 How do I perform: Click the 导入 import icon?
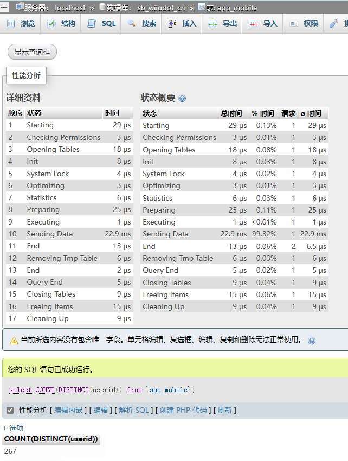click(253, 23)
